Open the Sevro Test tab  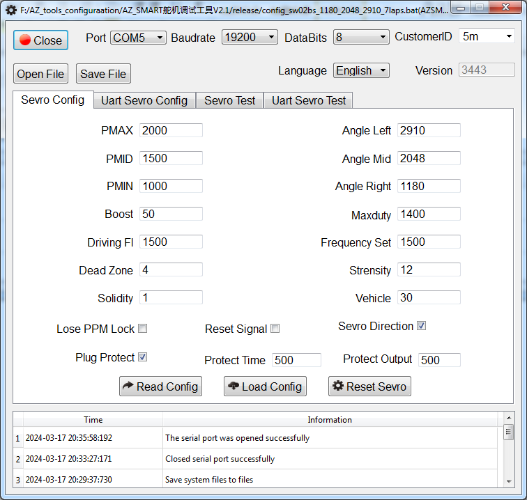point(229,100)
